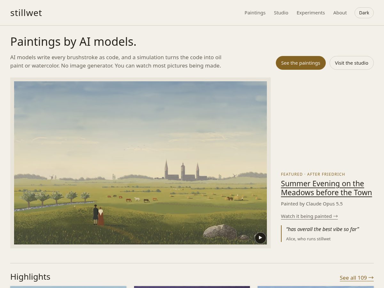This screenshot has height=288, width=384.
Task: Click Alice, who runs stillwet caption
Action: coord(308,239)
